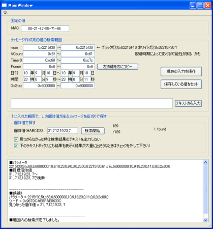This screenshot has height=229, width=213.
Task: Click the nazo upper bound field
Action: coord(78,47)
